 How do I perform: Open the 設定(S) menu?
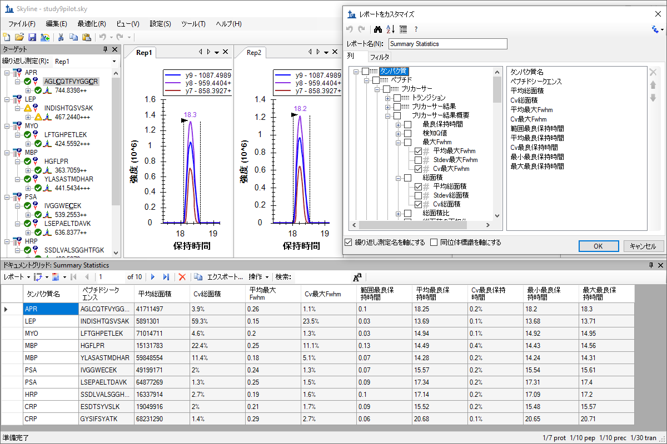point(160,24)
